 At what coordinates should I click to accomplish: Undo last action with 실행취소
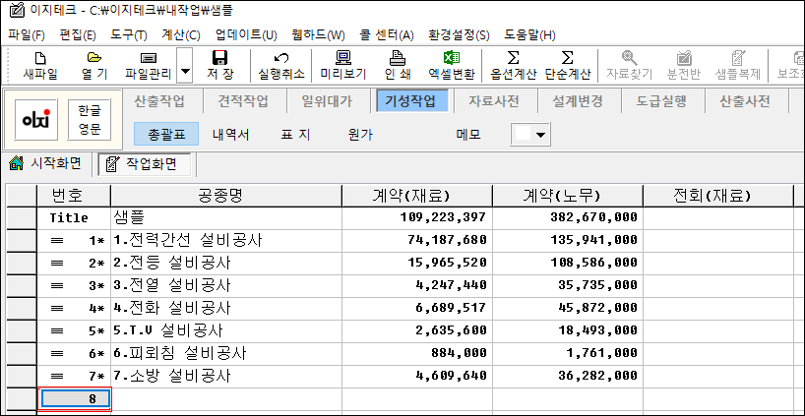click(280, 65)
